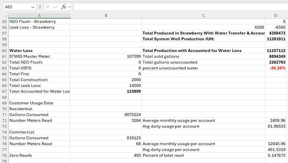This screenshot has width=288, height=163.
Task: Select the column B header
Action: click(106, 16)
